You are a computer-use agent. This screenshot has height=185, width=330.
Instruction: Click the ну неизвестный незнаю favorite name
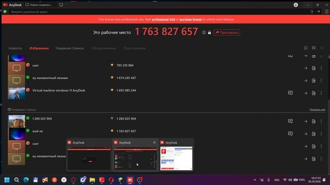(x=50, y=78)
